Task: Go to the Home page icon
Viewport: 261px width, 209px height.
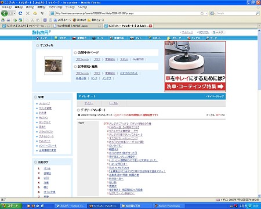Action: point(35,13)
